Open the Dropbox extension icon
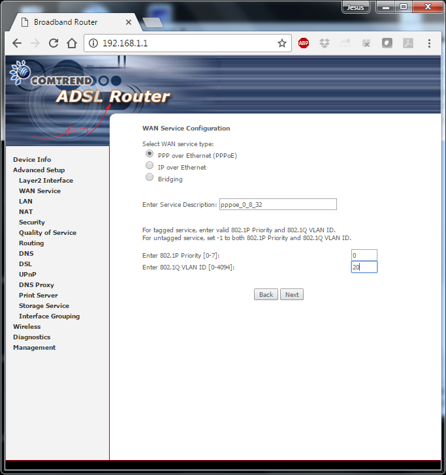This screenshot has width=446, height=475. [325, 43]
